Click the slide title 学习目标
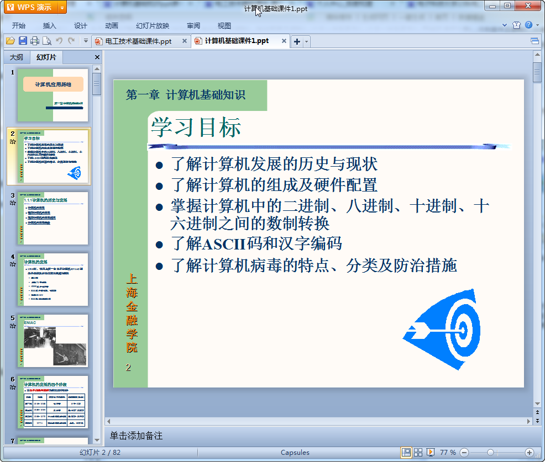545x462 pixels. point(196,127)
